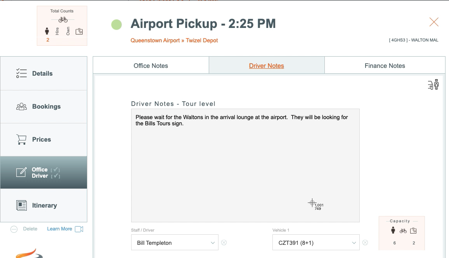Open the Finance Notes tab
449x258 pixels.
(385, 66)
